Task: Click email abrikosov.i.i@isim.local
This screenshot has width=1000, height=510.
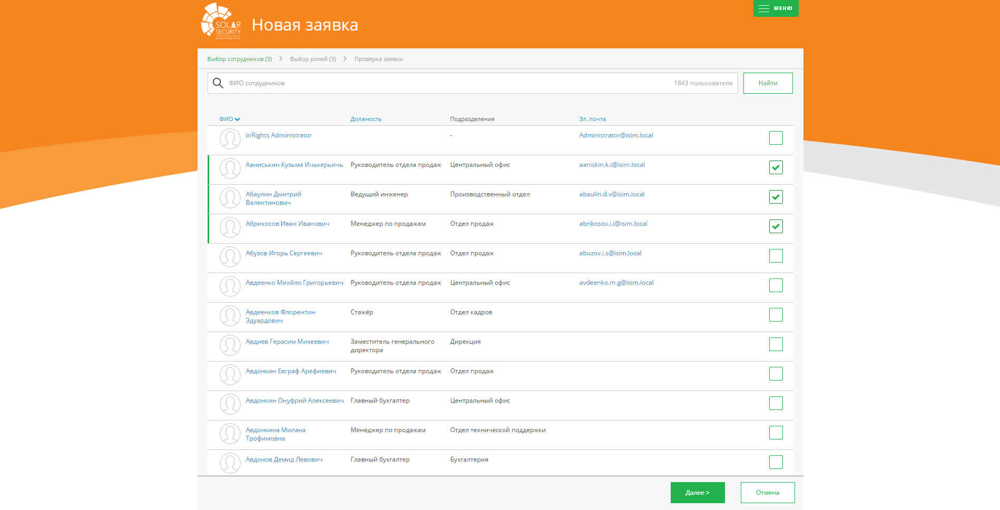Action: click(x=613, y=224)
